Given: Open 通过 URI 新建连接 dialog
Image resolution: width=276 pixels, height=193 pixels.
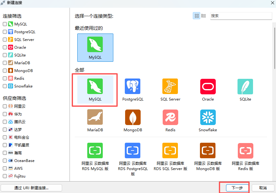Looking at the screenshot, I should point(31,188).
